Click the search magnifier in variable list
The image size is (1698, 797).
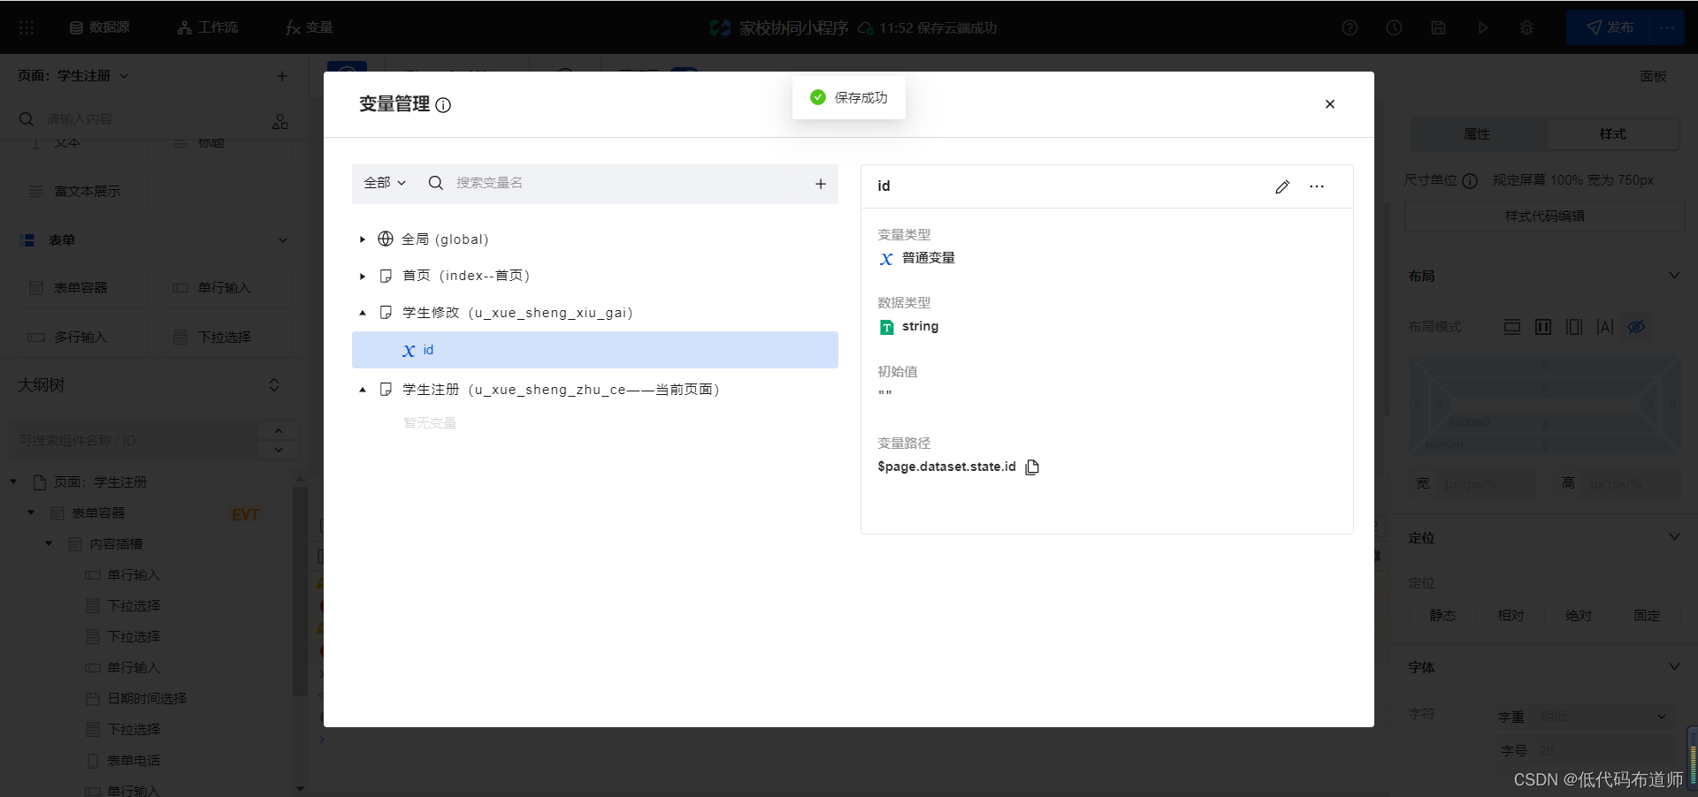point(436,183)
